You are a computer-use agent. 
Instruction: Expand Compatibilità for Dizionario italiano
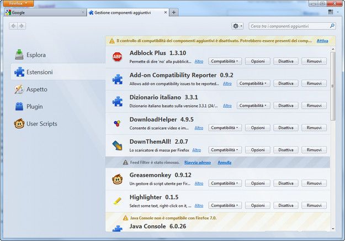[x=253, y=106]
